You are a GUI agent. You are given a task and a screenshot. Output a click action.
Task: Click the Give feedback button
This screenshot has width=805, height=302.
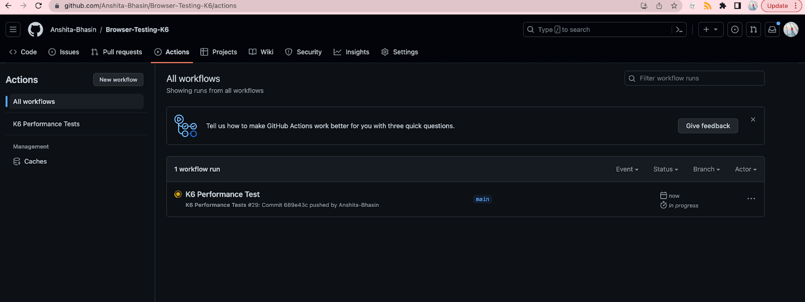coord(708,126)
